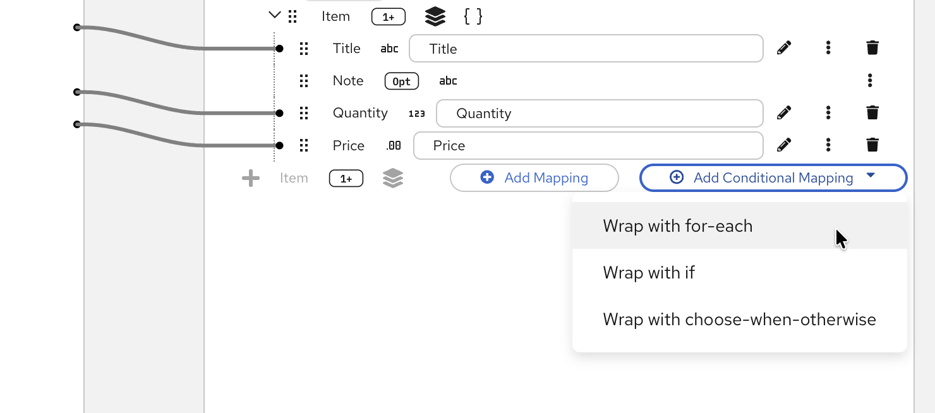This screenshot has height=413, width=935.
Task: Edit the Price mapping with the pencil icon
Action: coord(783,145)
